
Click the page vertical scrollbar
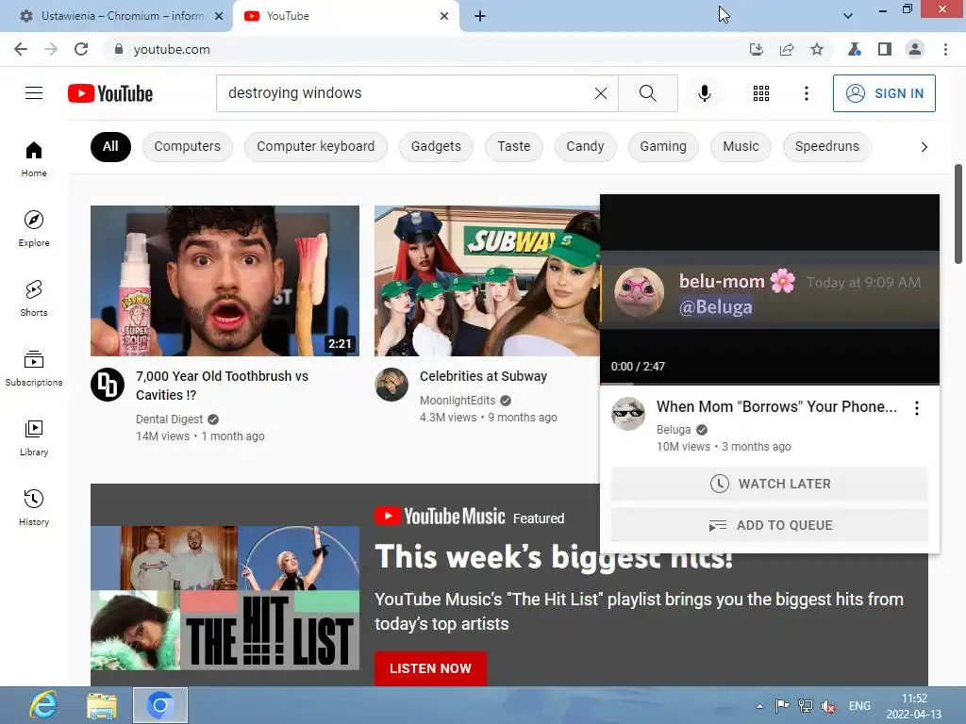click(x=958, y=214)
